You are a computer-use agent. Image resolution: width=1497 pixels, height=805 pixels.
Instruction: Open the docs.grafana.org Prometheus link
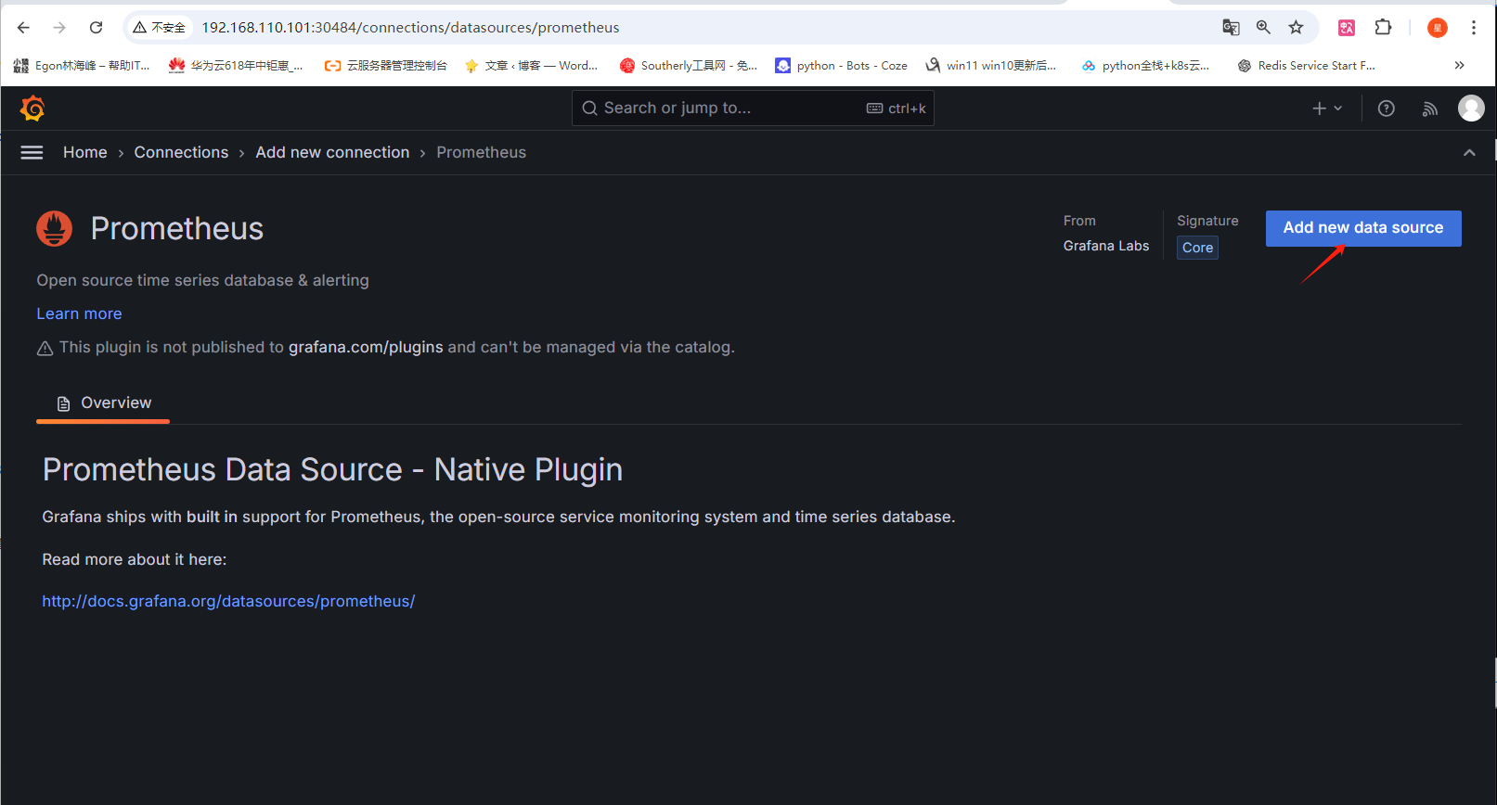pos(228,602)
